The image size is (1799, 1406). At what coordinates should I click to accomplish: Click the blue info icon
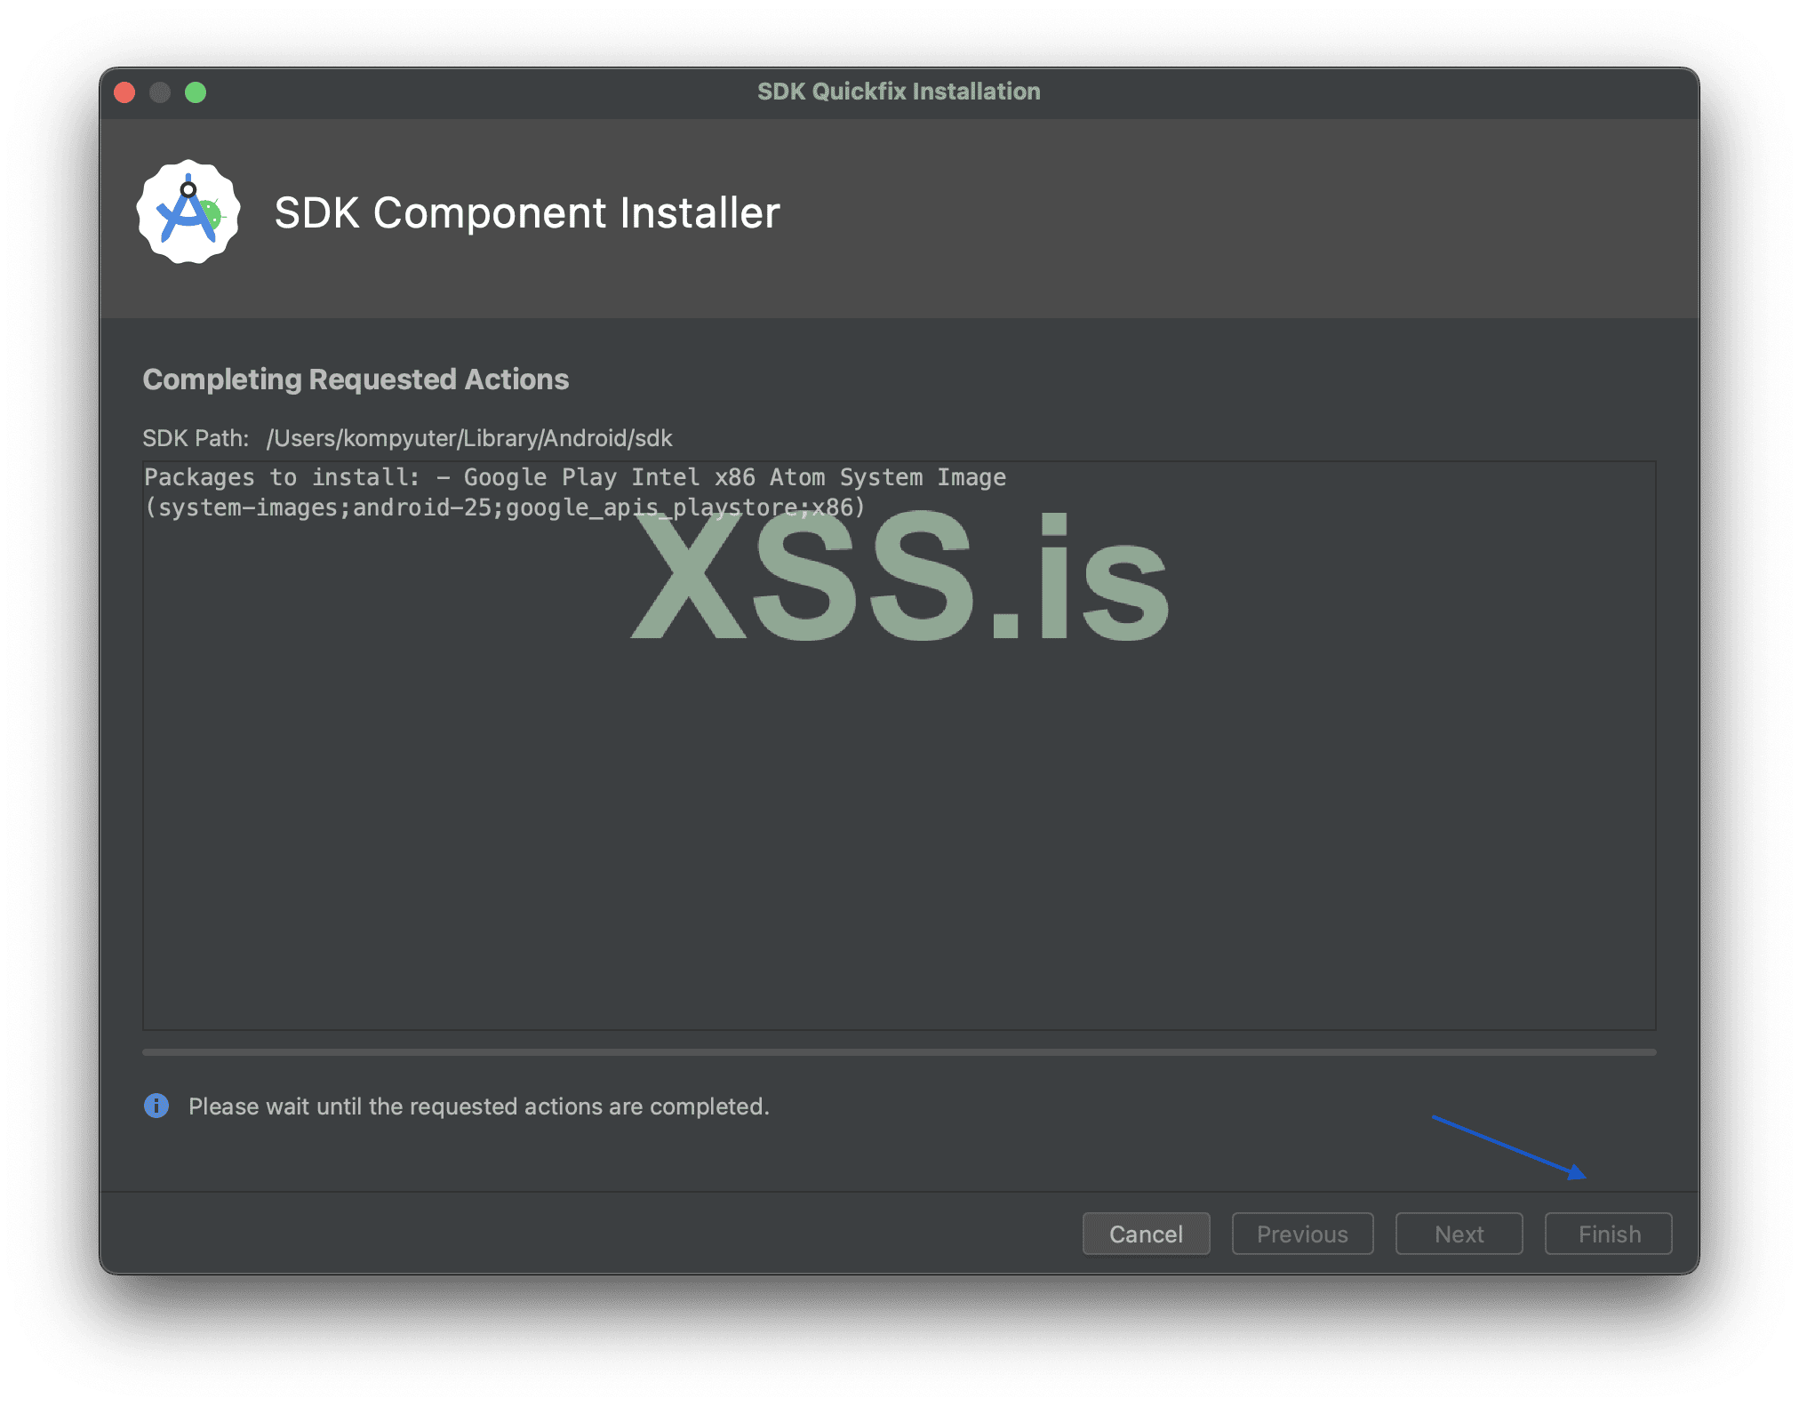[x=156, y=1106]
